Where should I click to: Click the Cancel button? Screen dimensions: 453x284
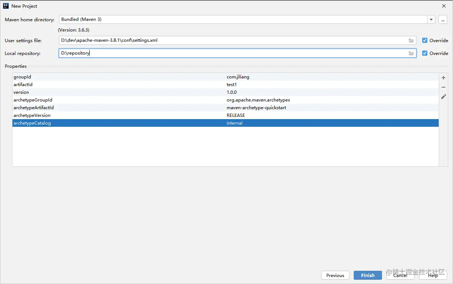(400, 275)
